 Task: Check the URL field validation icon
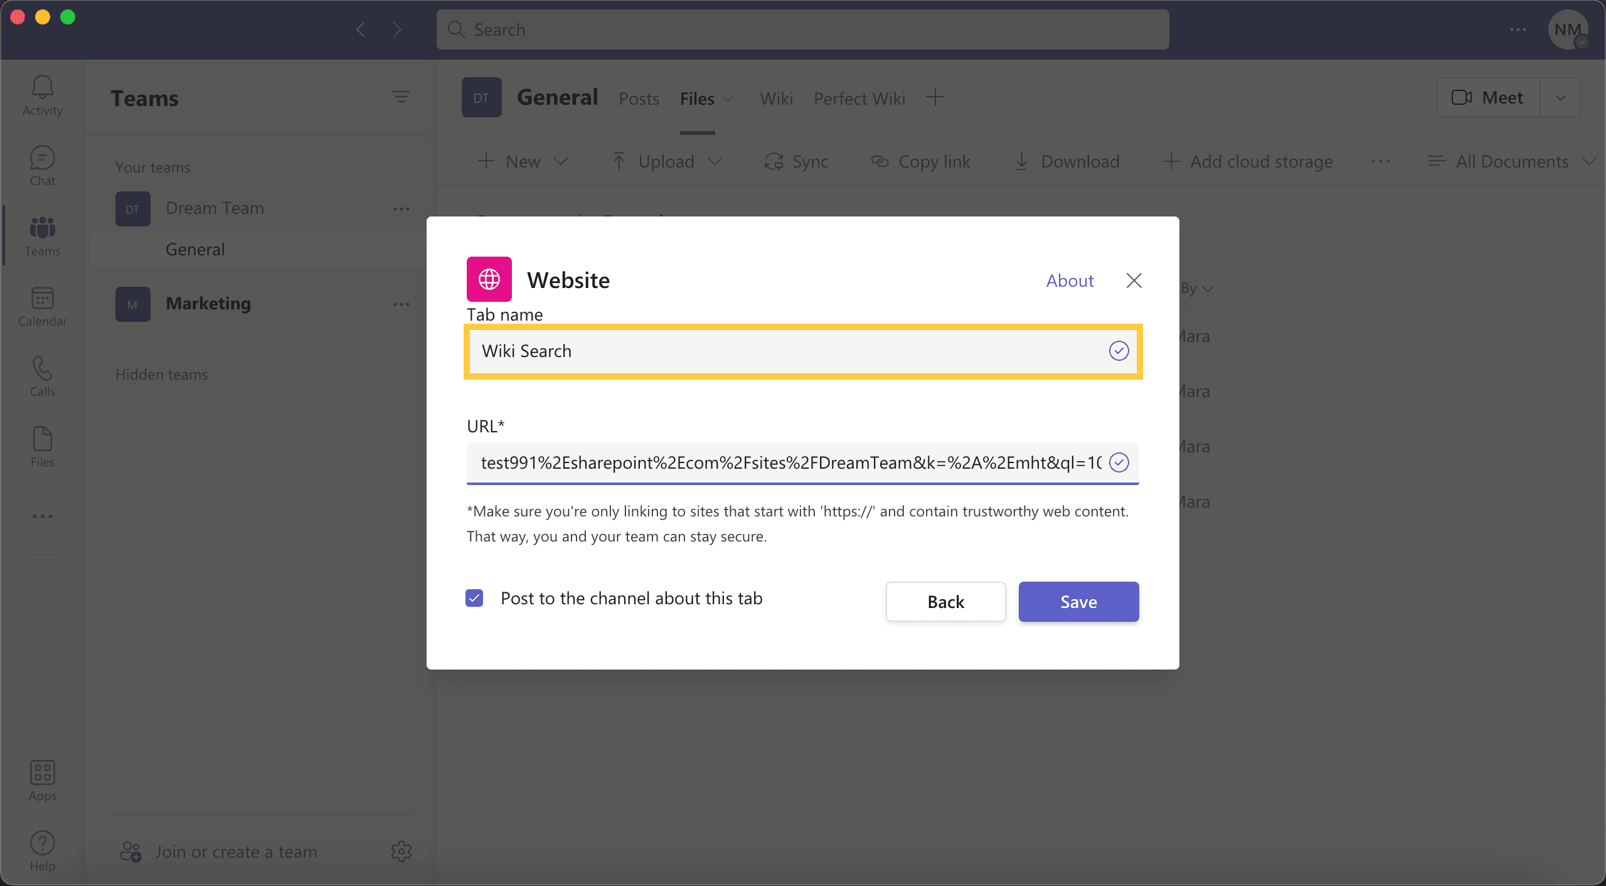coord(1119,462)
